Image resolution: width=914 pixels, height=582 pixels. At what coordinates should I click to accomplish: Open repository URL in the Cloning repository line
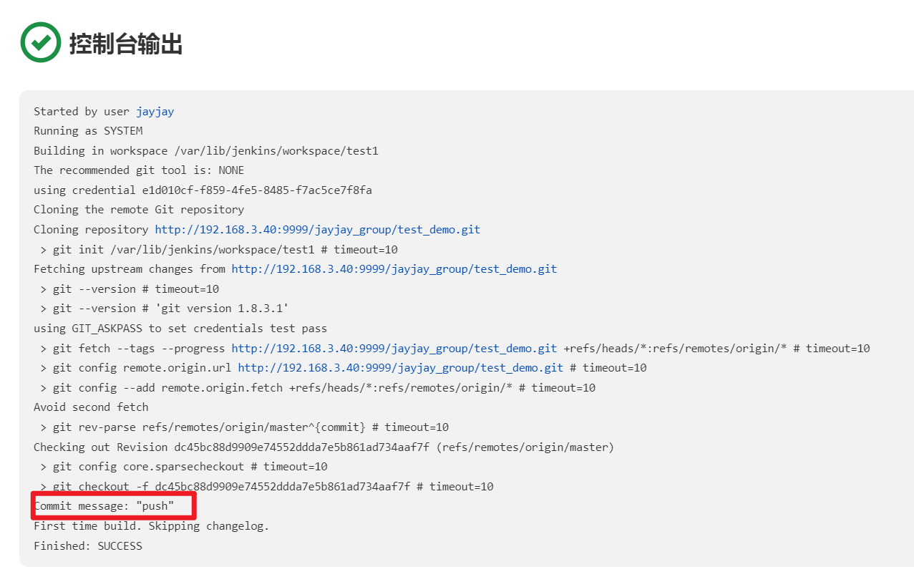[x=317, y=230]
